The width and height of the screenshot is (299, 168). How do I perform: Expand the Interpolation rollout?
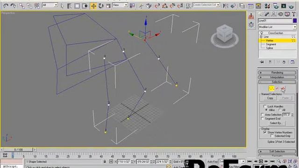click(277, 77)
